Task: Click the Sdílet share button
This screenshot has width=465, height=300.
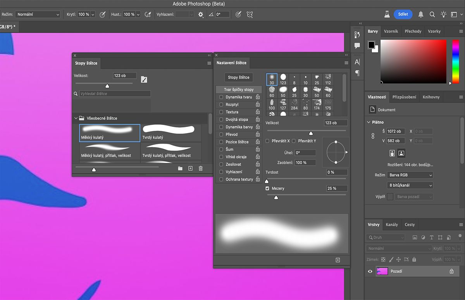Action: coord(403,14)
